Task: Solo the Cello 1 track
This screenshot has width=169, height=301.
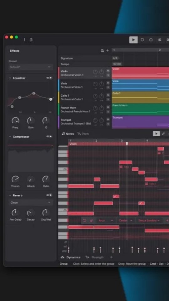Action: [108, 99]
